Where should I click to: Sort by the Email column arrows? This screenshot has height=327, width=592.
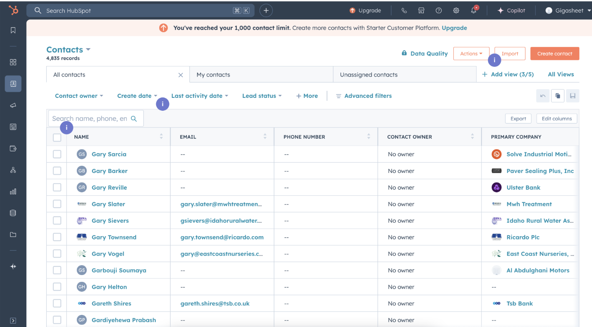265,136
